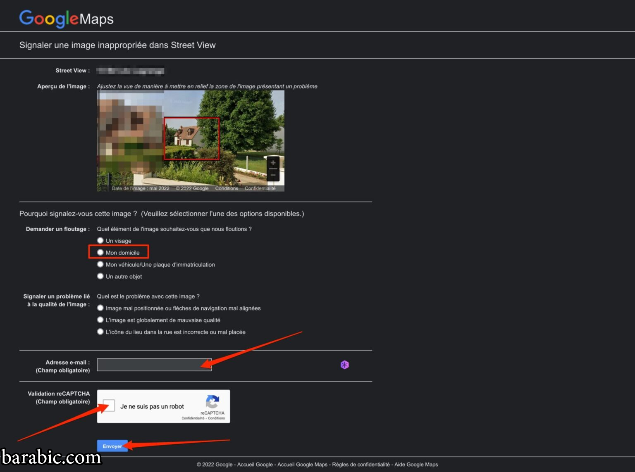Click 'Pourquoi signalez-vous cette image ?' text
The image size is (635, 472).
pyautogui.click(x=78, y=213)
